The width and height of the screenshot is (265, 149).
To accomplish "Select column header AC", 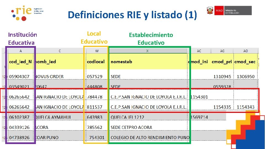I will tap(199, 51).
